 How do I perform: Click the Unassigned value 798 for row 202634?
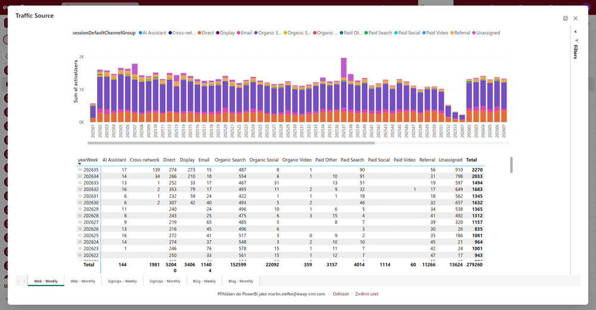(459, 176)
